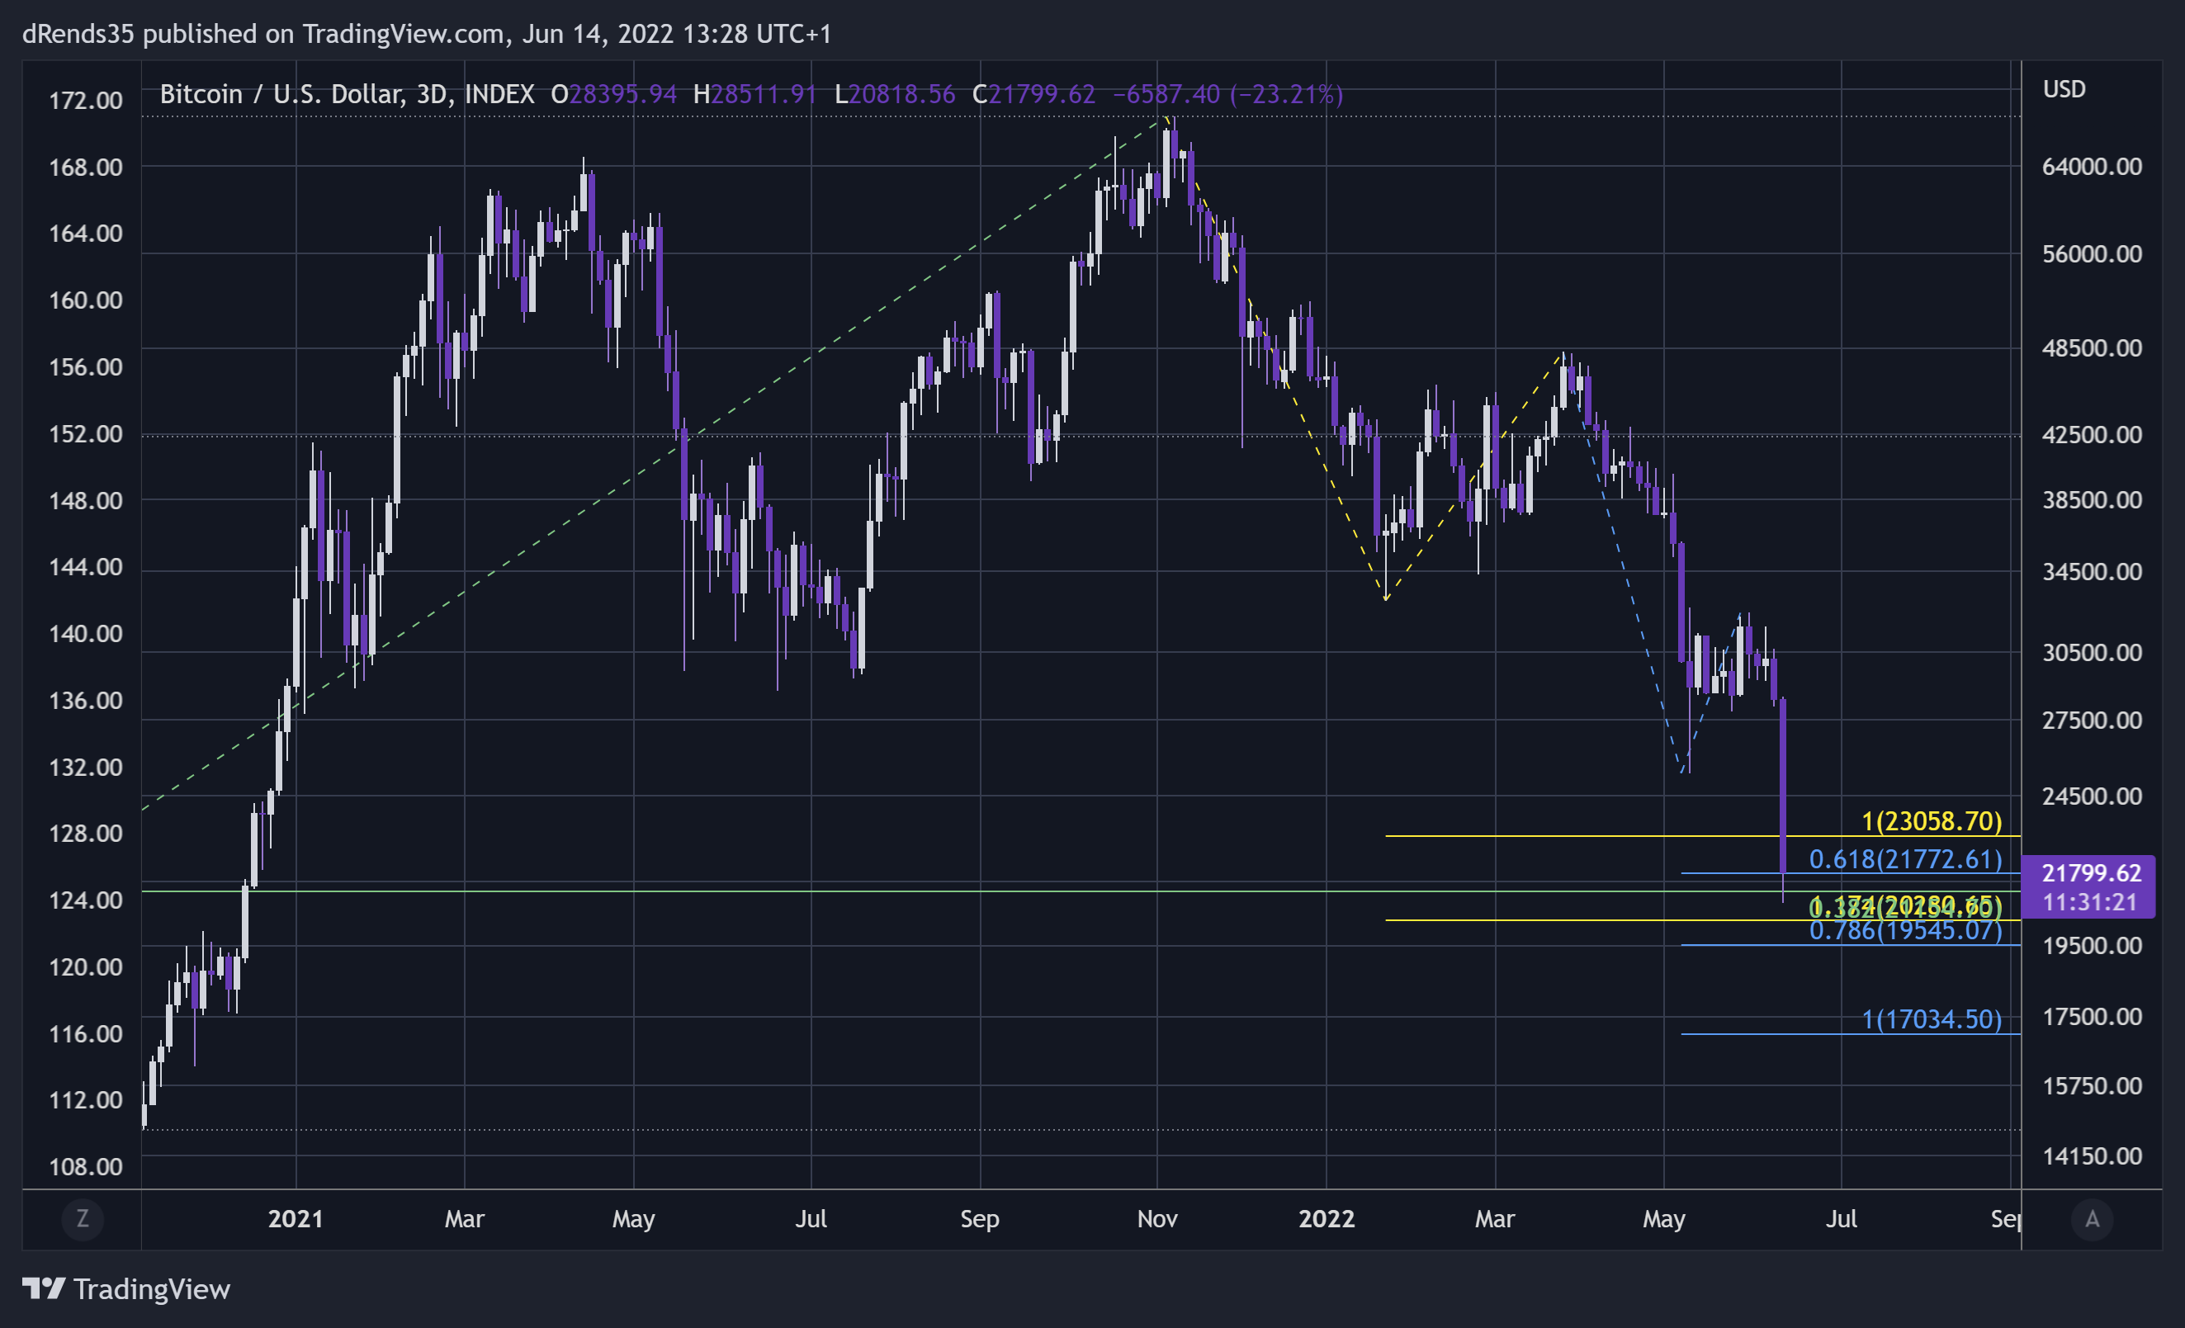Click the 64000.00 price axis label

click(x=2092, y=167)
